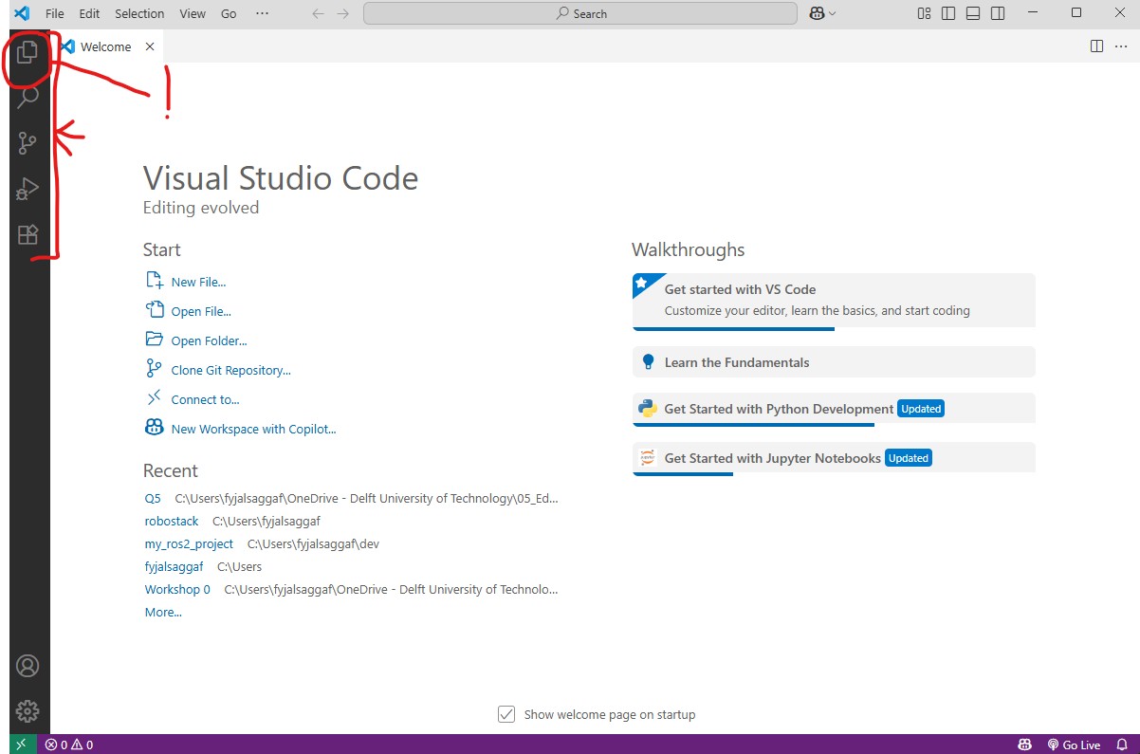Viewport: 1140px width, 754px height.
Task: Click the New File... link
Action: (x=198, y=282)
